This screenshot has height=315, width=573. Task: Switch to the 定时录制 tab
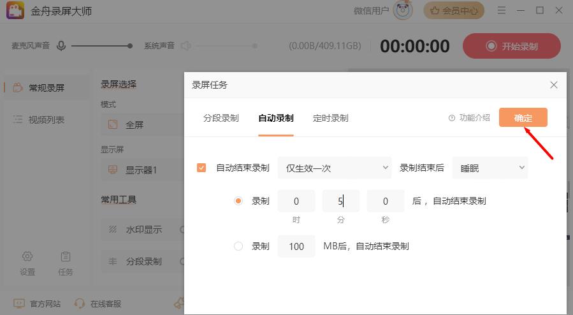pos(331,118)
